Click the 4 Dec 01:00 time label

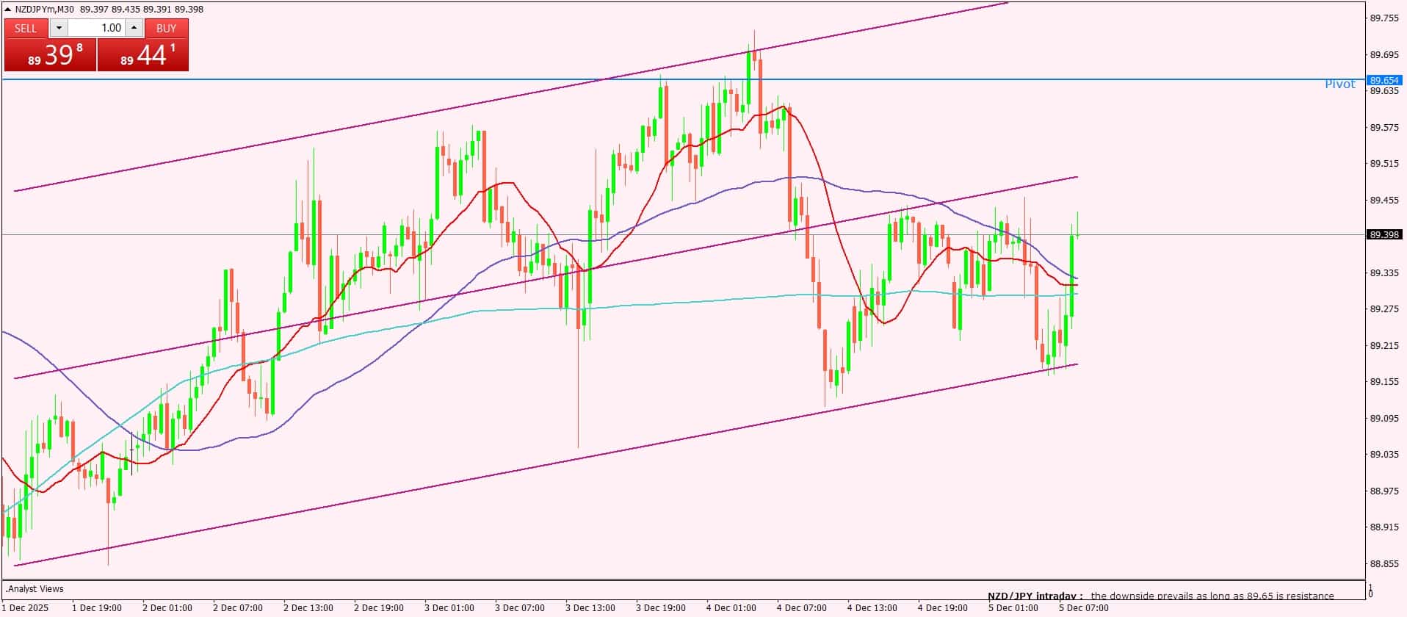pos(731,608)
